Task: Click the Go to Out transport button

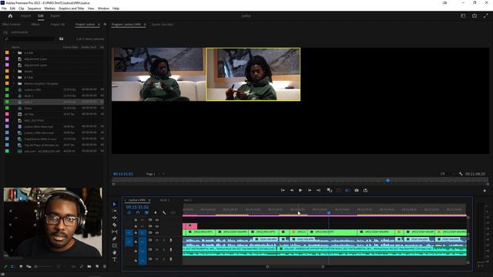Action: [318, 190]
